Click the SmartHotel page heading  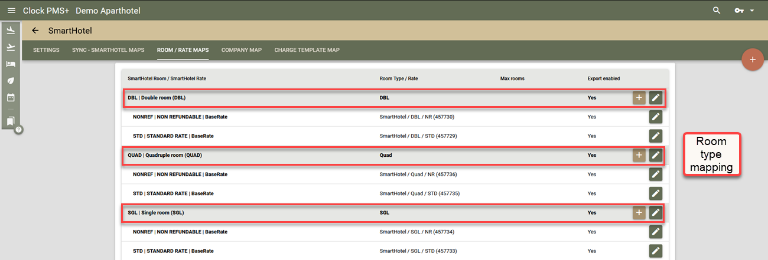click(70, 31)
